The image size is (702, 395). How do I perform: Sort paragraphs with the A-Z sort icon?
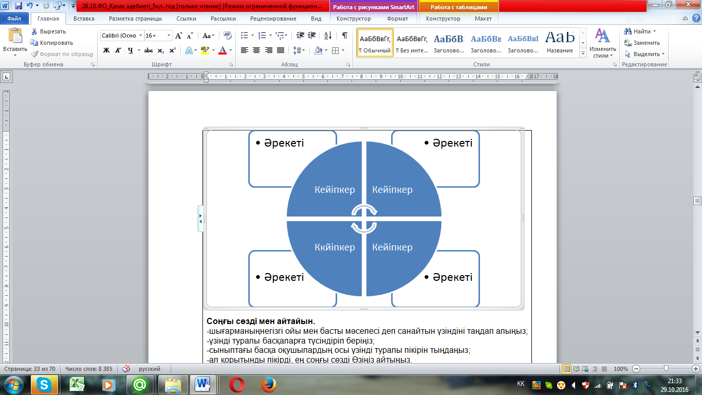329,35
